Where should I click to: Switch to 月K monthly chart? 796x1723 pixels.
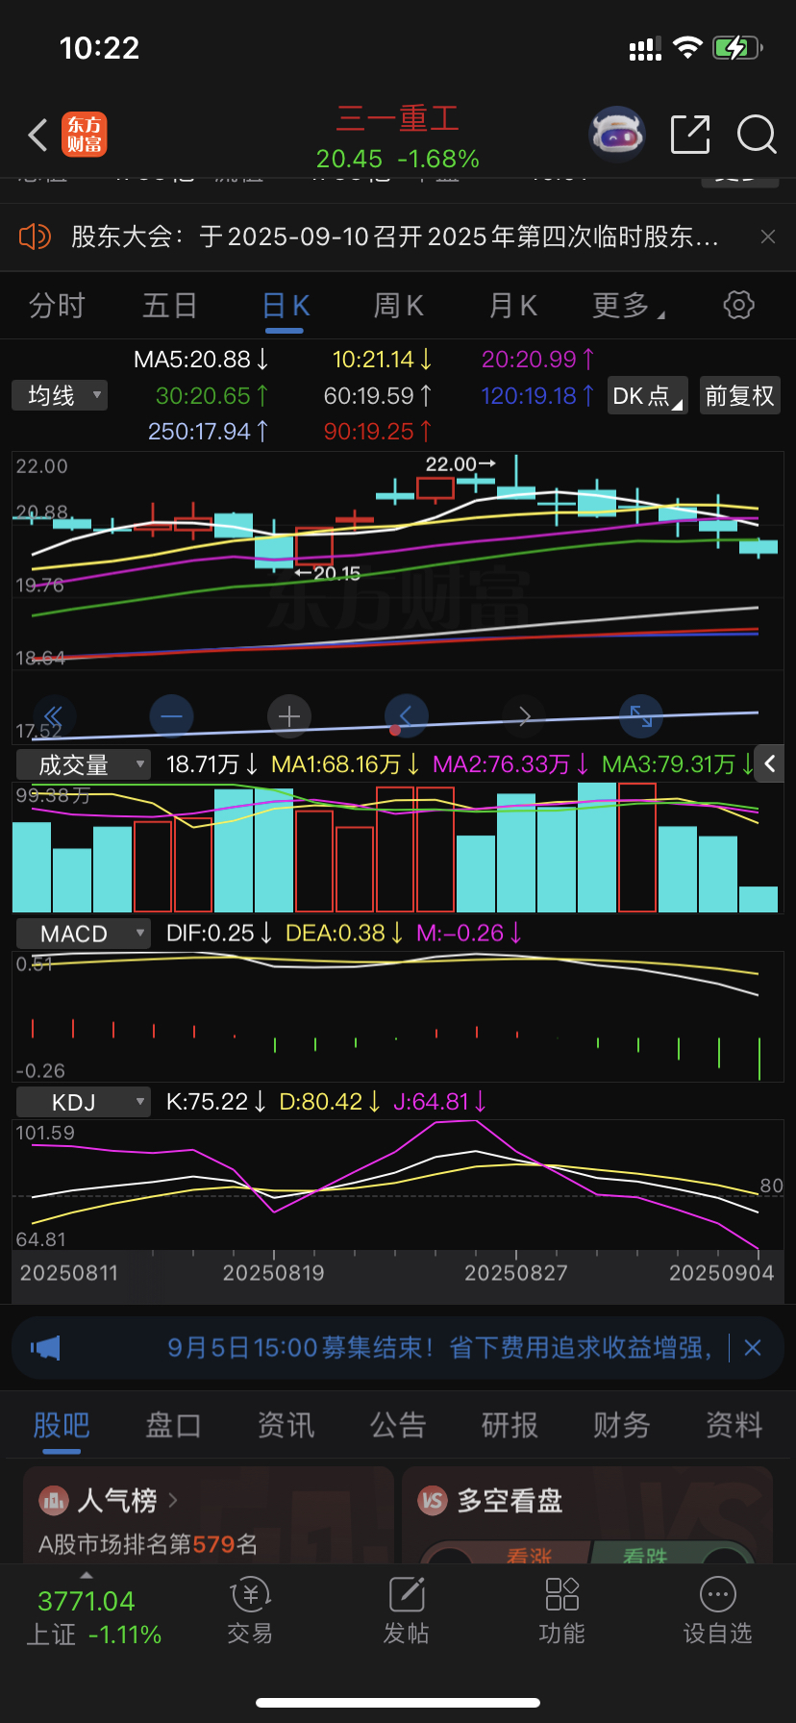[512, 306]
